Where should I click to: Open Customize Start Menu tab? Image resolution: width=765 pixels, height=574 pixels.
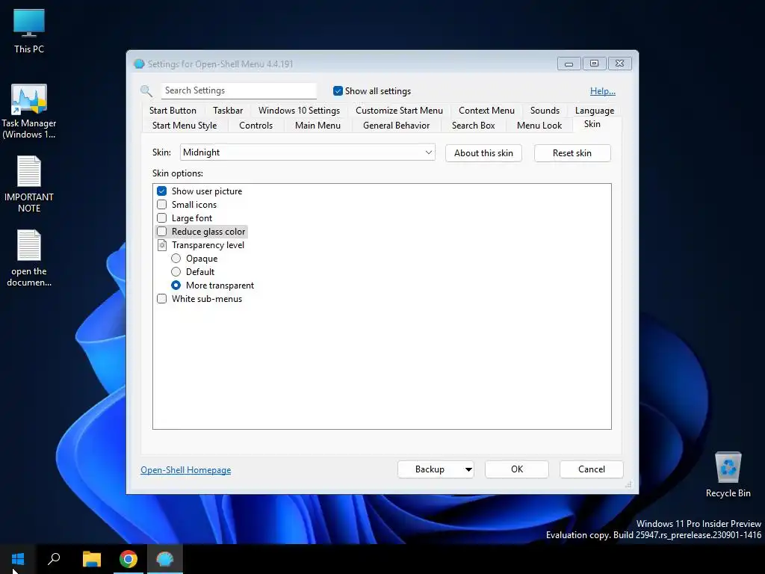tap(399, 111)
